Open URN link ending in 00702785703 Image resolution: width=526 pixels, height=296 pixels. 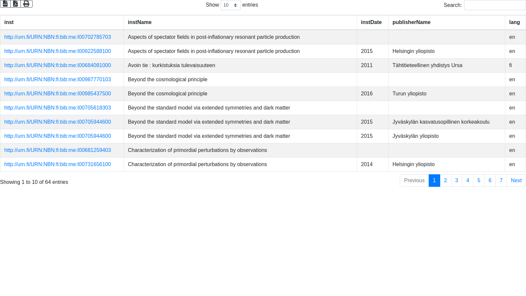(58, 37)
